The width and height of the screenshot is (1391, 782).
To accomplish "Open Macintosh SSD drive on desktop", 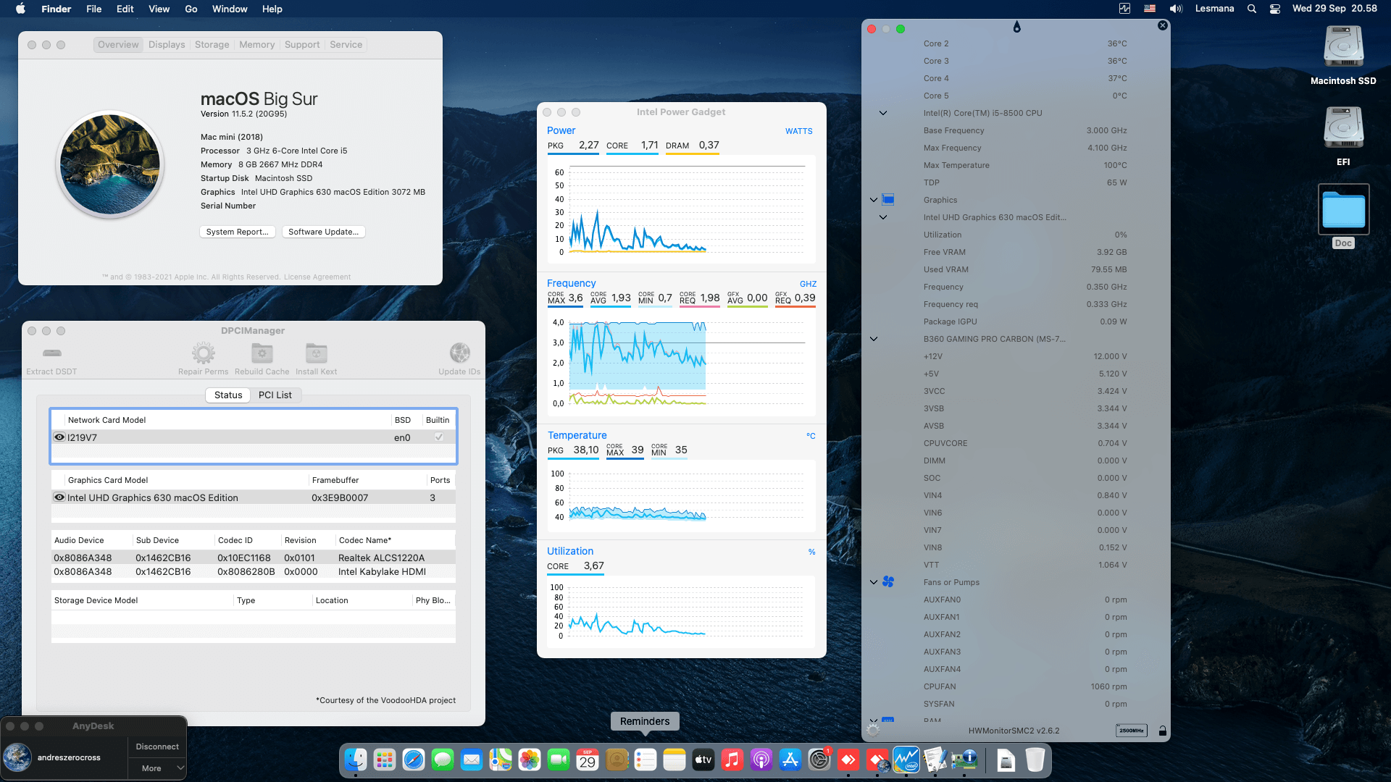I will (x=1343, y=46).
